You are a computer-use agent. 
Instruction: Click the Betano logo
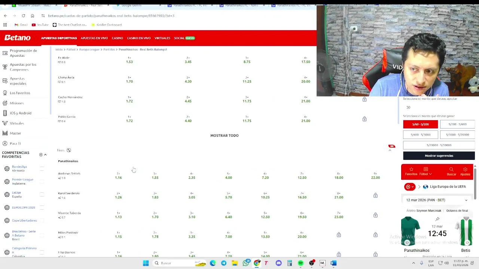18,38
